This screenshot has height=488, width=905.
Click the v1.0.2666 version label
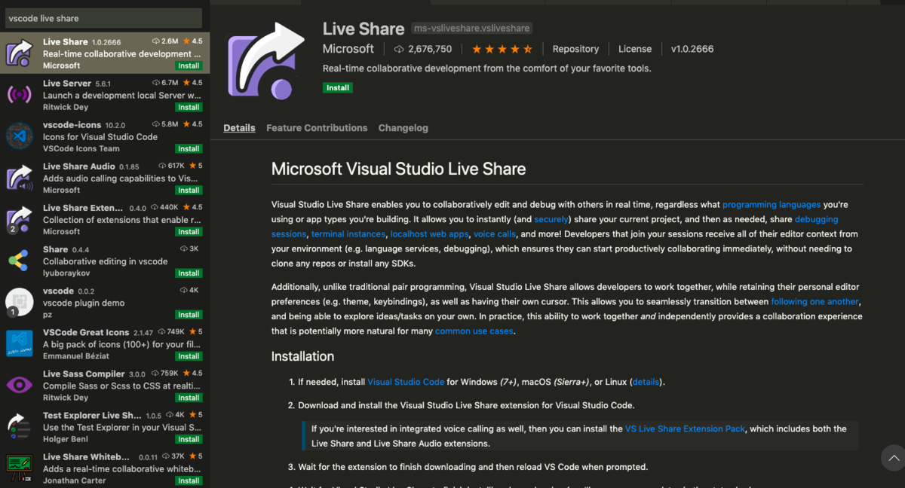692,49
